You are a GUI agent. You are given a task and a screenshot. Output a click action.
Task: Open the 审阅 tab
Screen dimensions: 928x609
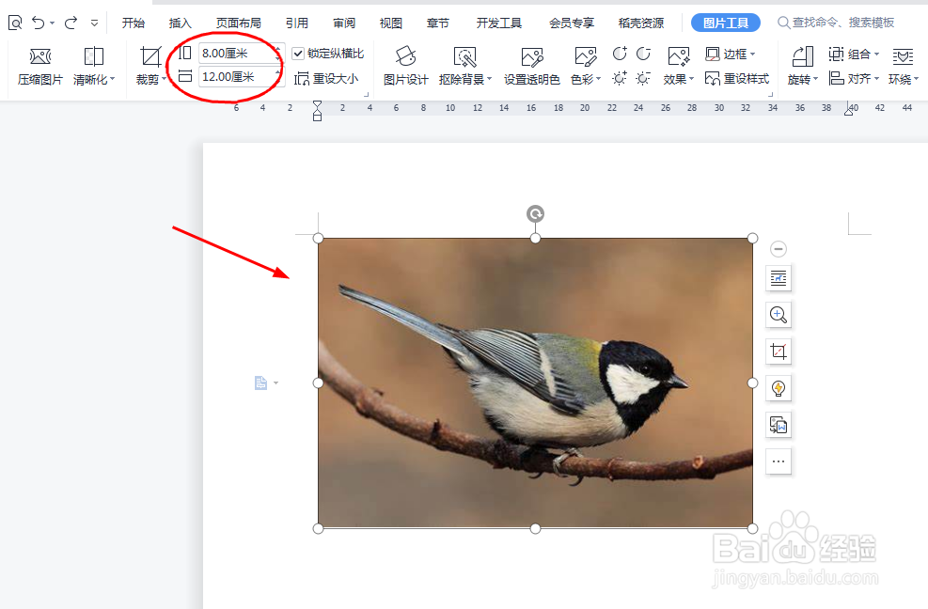pyautogui.click(x=344, y=23)
